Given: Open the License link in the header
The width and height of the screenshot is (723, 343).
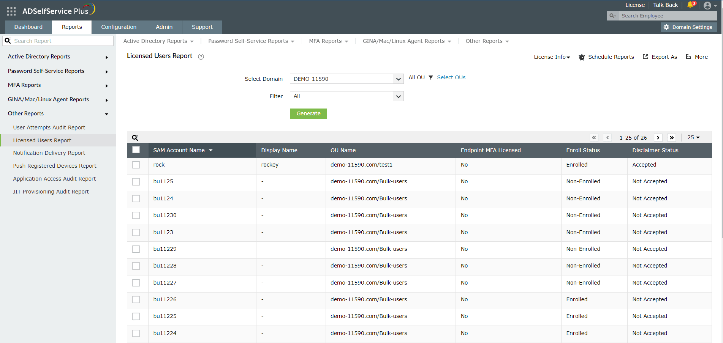Looking at the screenshot, I should (635, 5).
